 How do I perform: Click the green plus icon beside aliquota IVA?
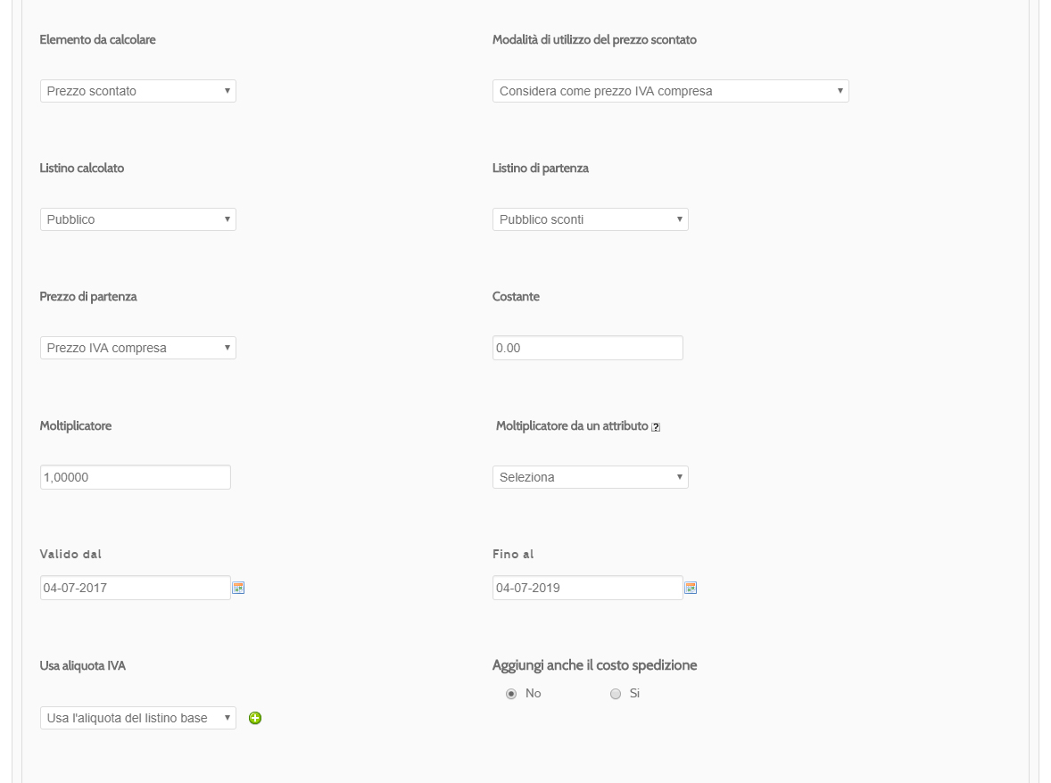(254, 718)
